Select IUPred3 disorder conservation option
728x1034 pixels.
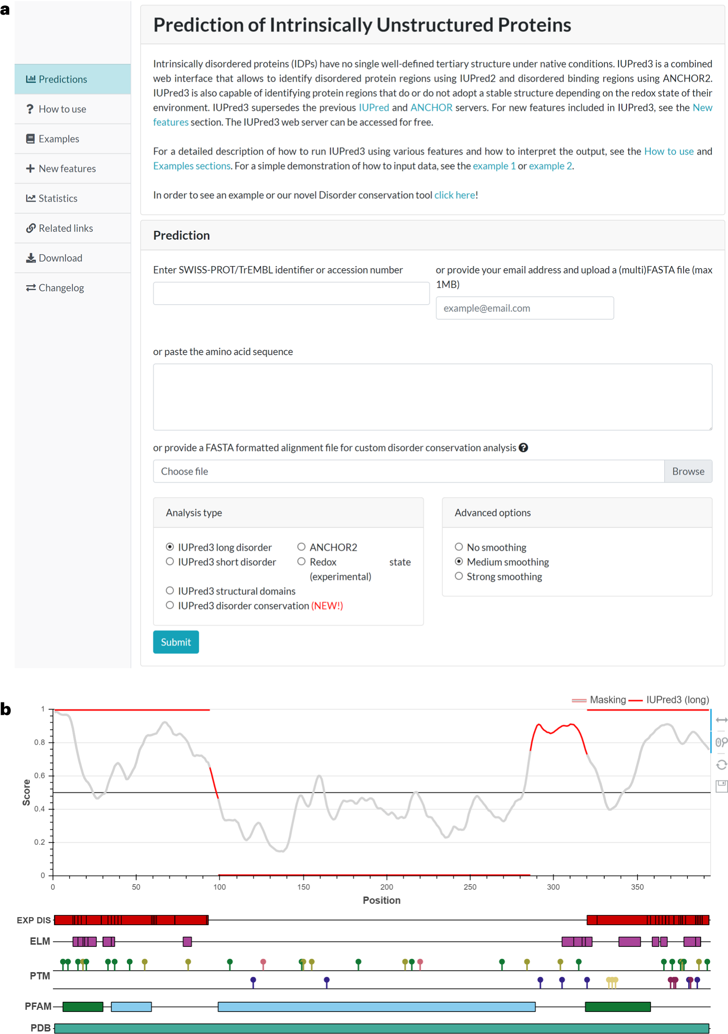click(x=170, y=605)
